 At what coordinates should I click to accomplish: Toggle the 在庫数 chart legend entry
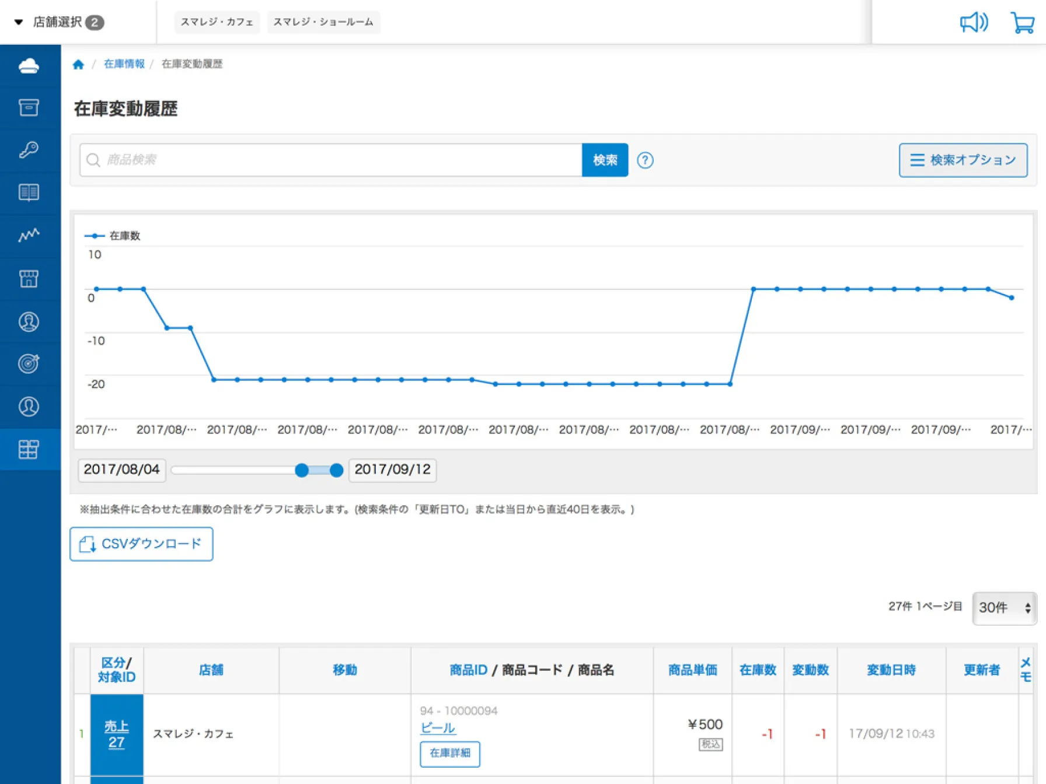pyautogui.click(x=113, y=236)
